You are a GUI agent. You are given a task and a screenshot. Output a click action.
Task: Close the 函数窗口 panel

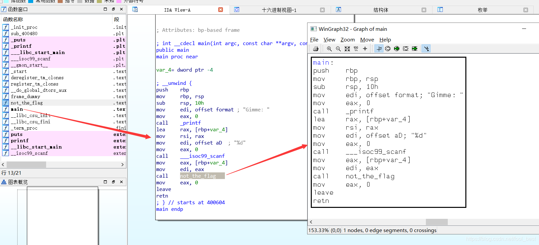tap(121, 9)
